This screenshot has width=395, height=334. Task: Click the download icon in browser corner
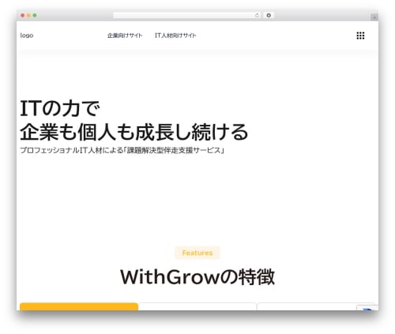(374, 17)
